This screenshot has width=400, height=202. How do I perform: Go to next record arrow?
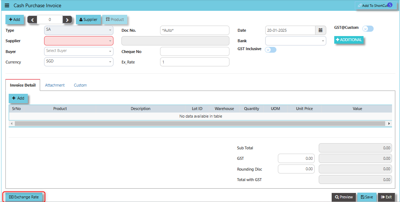(67, 19)
